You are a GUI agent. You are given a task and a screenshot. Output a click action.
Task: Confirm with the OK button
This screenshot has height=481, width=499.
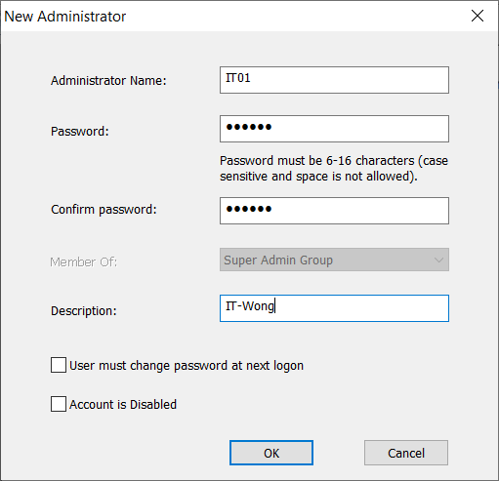pos(271,453)
